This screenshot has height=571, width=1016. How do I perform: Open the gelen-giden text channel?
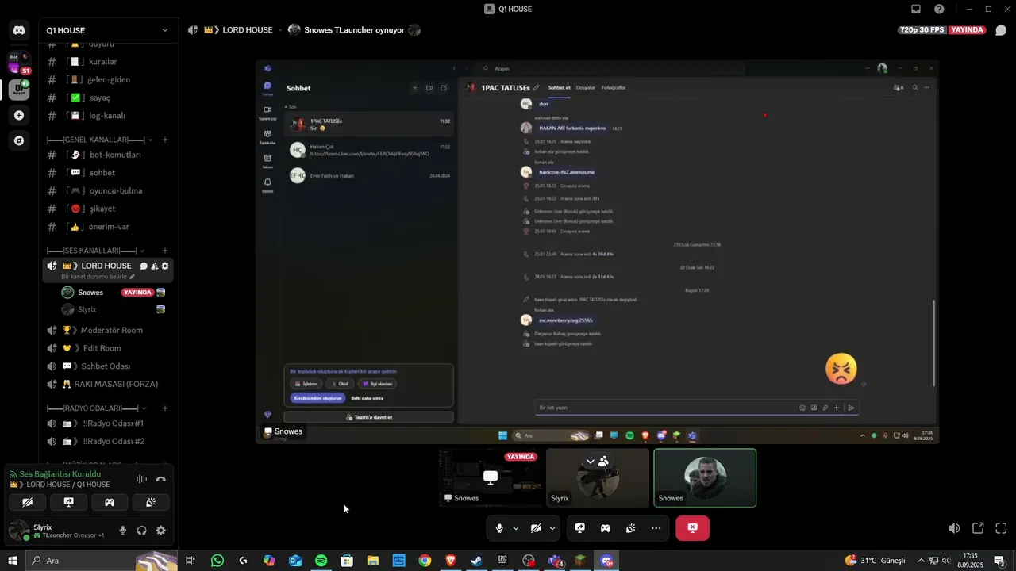click(108, 79)
